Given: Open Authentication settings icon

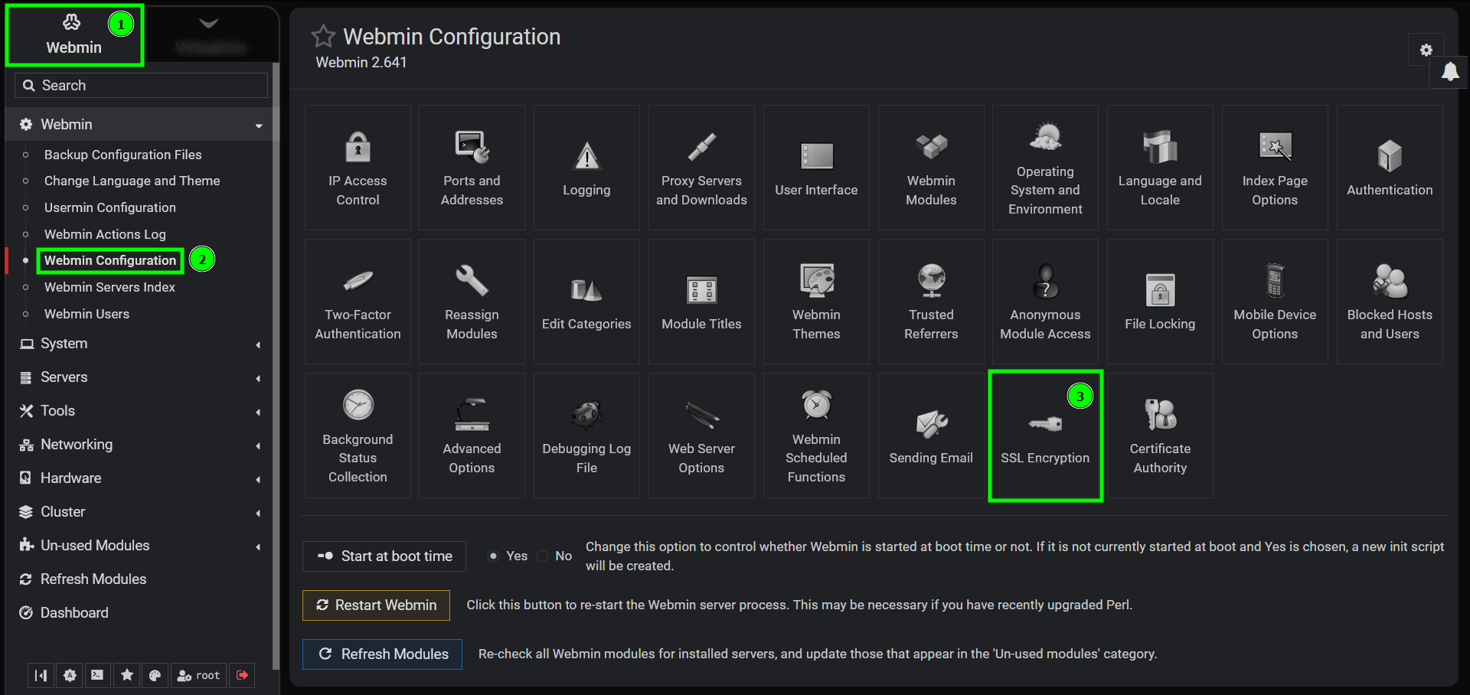Looking at the screenshot, I should pos(1390,168).
